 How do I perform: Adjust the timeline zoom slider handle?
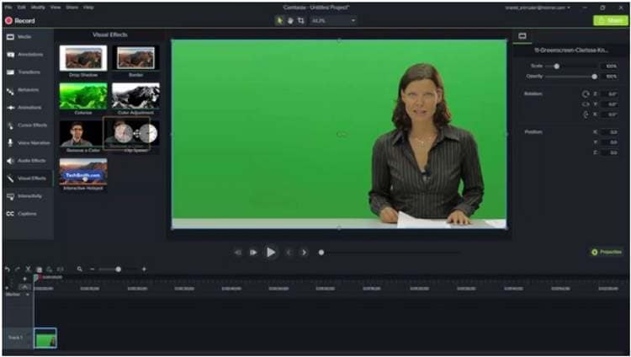coord(119,269)
